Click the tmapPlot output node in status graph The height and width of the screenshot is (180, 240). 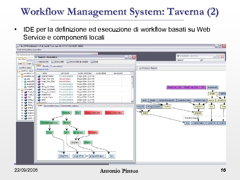click(64, 156)
